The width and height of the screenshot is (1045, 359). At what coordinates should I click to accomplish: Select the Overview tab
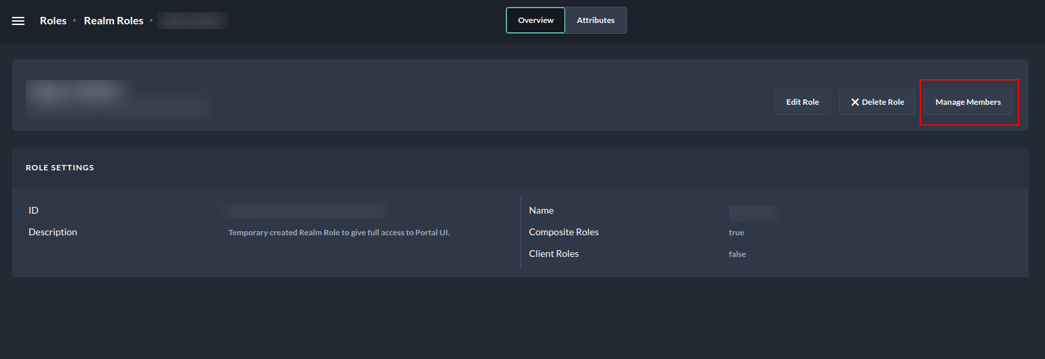(x=535, y=20)
